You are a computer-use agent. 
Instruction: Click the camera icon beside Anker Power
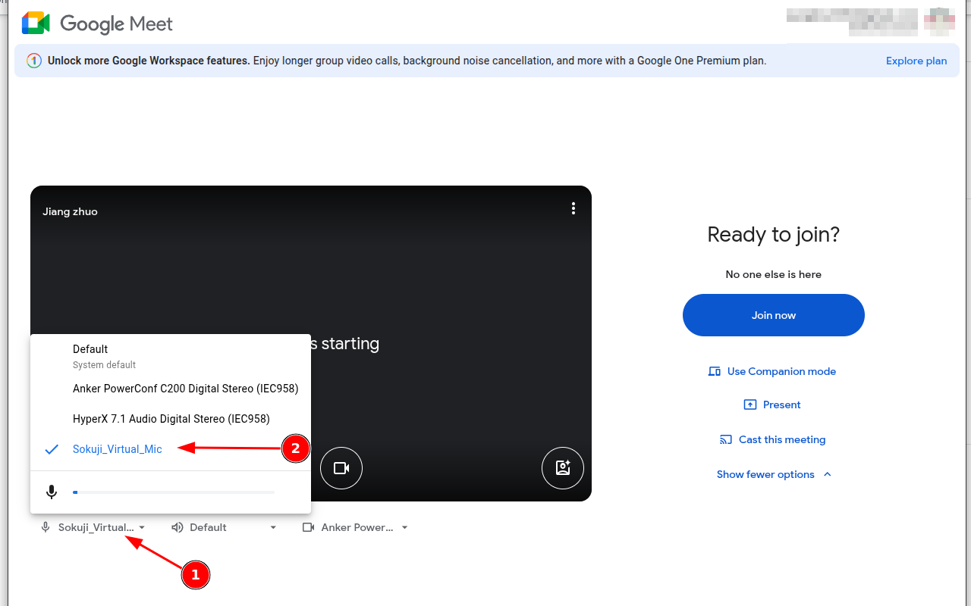click(x=308, y=527)
